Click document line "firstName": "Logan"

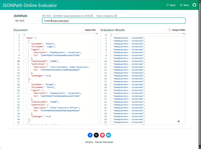tap(43, 47)
